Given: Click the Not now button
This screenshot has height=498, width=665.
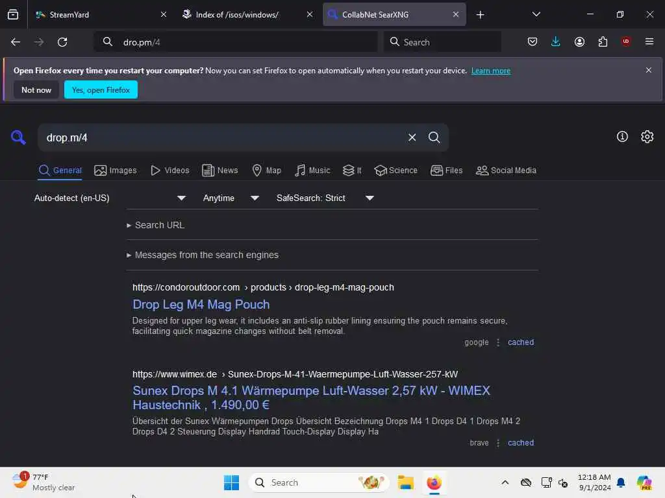Looking at the screenshot, I should 36,89.
